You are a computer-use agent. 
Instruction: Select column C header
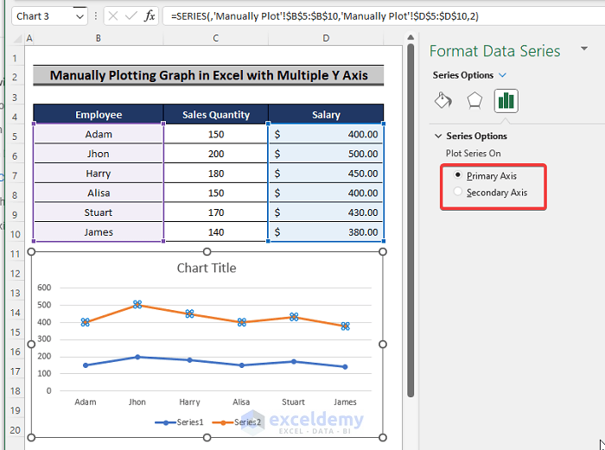216,38
